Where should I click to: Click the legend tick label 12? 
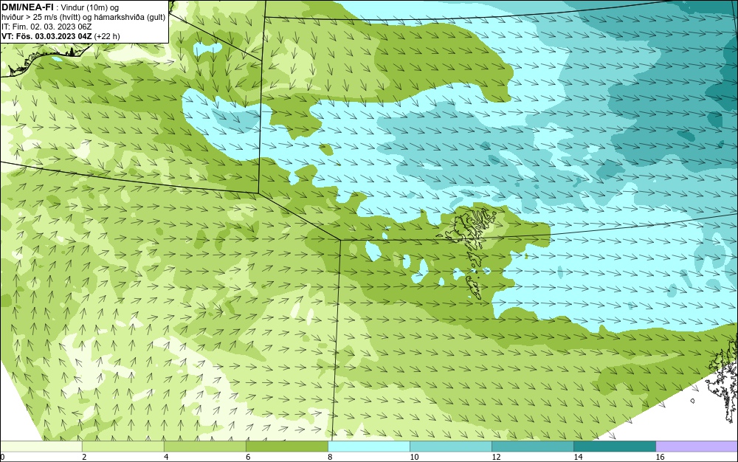tap(496, 457)
